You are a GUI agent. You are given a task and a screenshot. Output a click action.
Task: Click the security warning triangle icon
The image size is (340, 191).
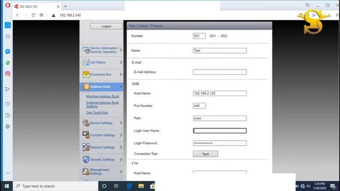[x=53, y=15]
